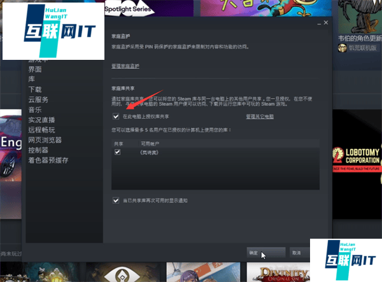The height and width of the screenshot is (282, 382).
Task: Click the 管理其它电脑 link
Action: coord(260,117)
